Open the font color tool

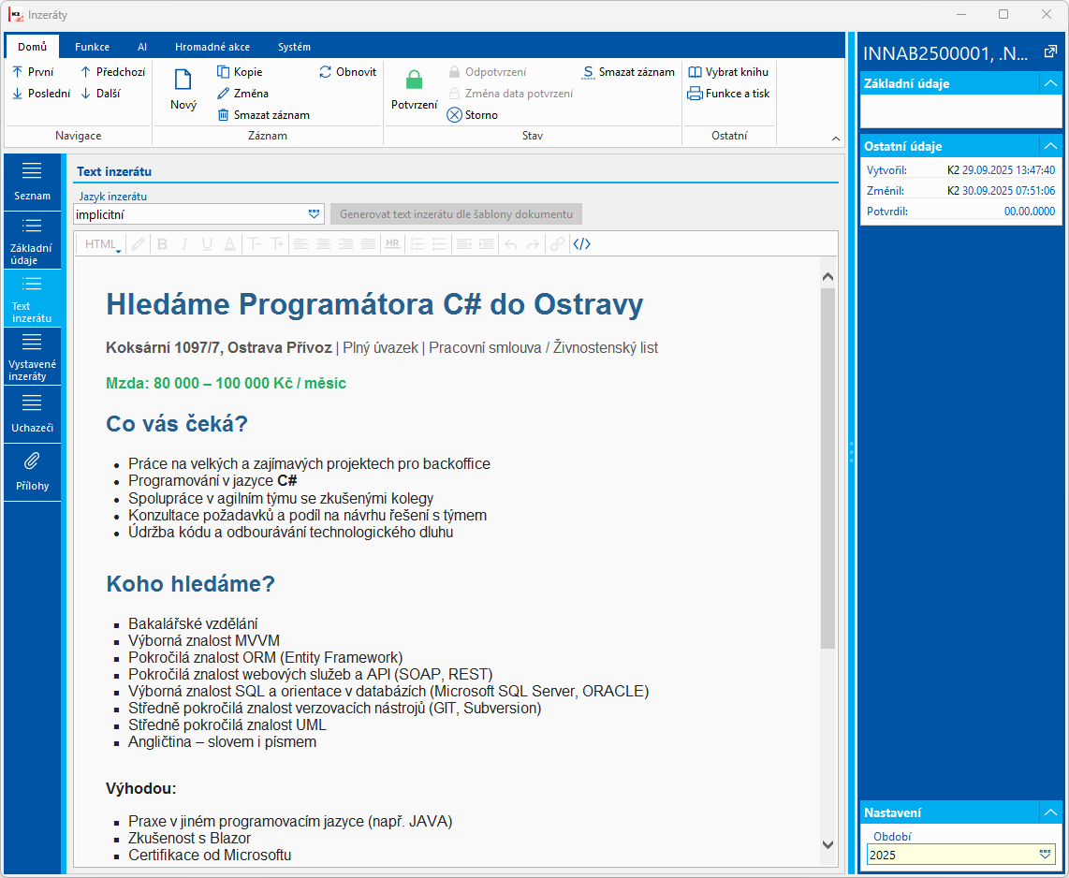(x=229, y=244)
